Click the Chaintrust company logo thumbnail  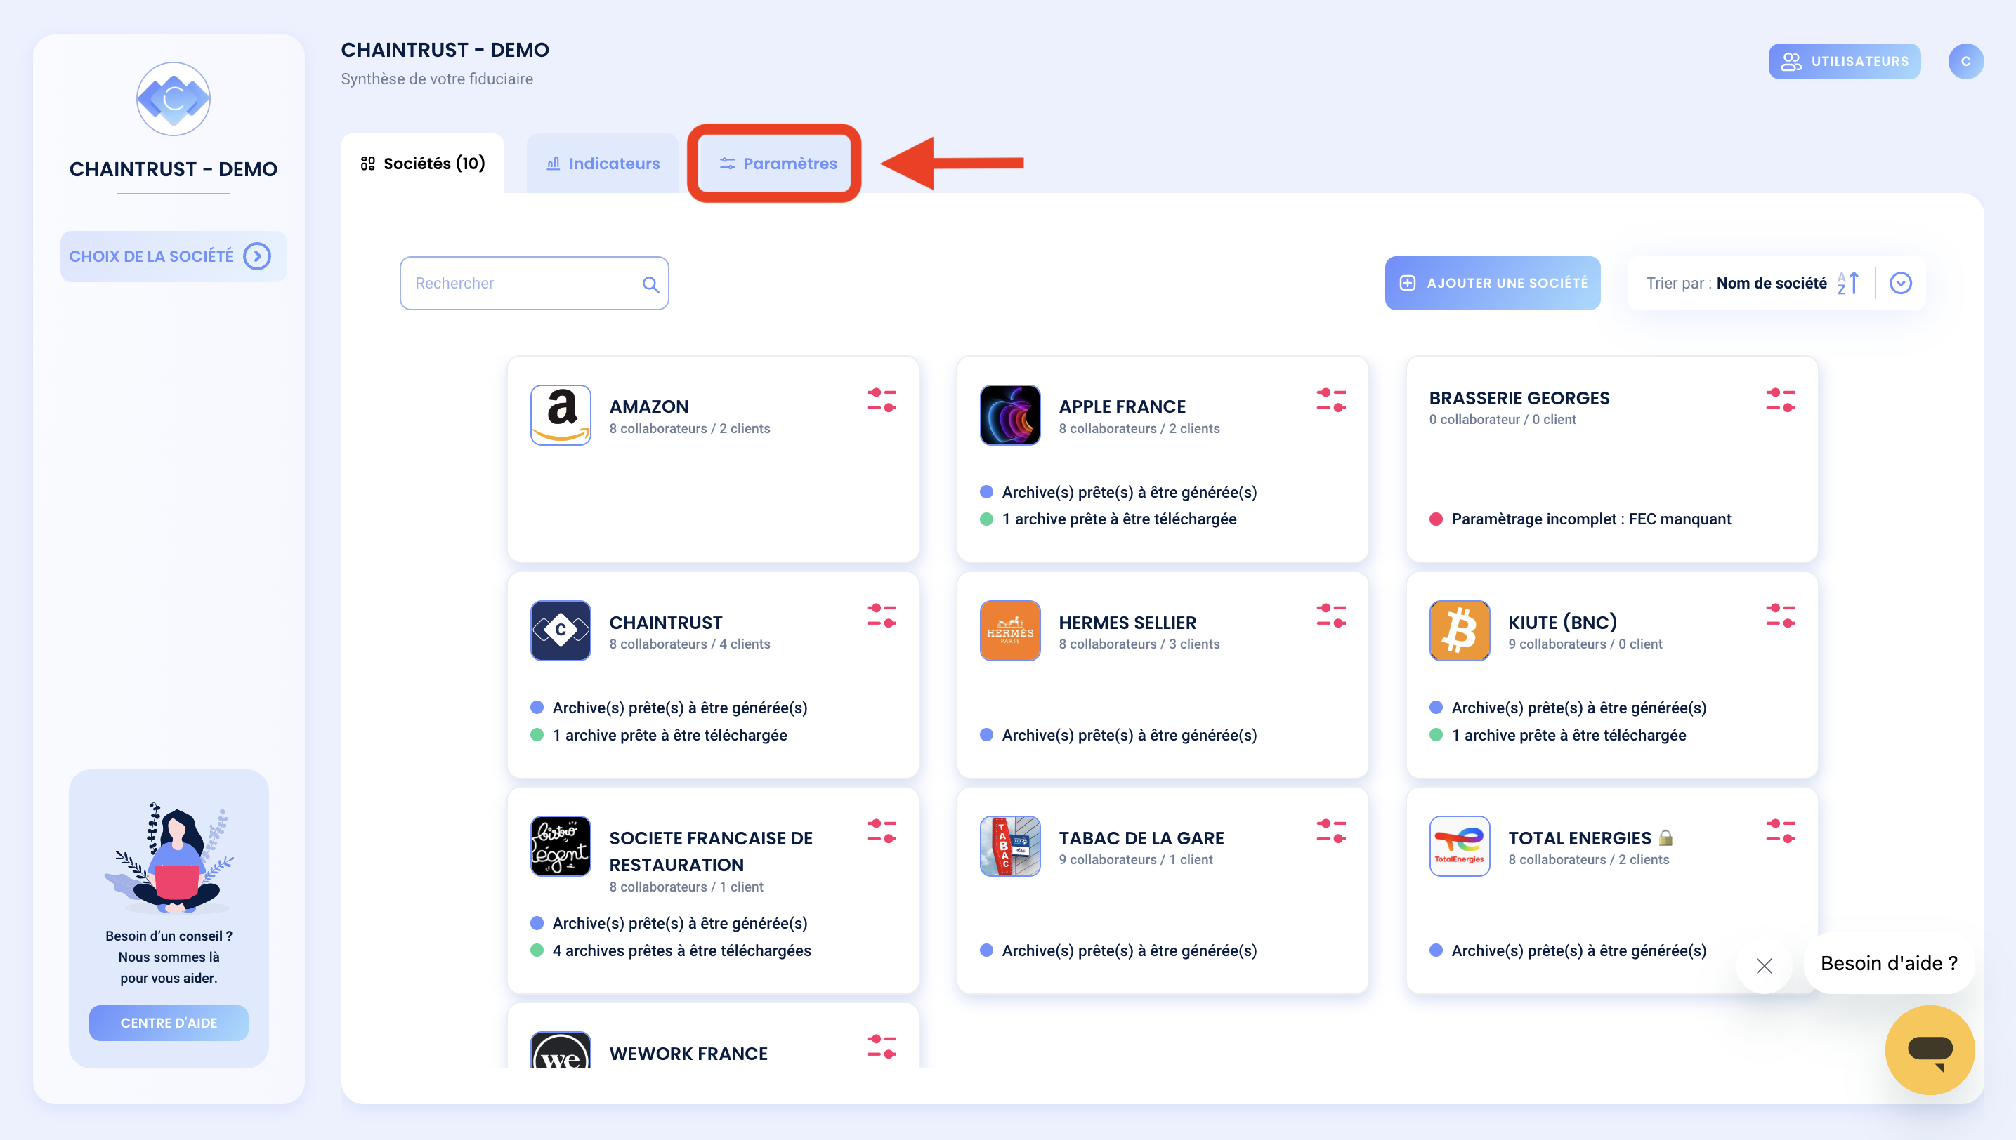pyautogui.click(x=561, y=630)
